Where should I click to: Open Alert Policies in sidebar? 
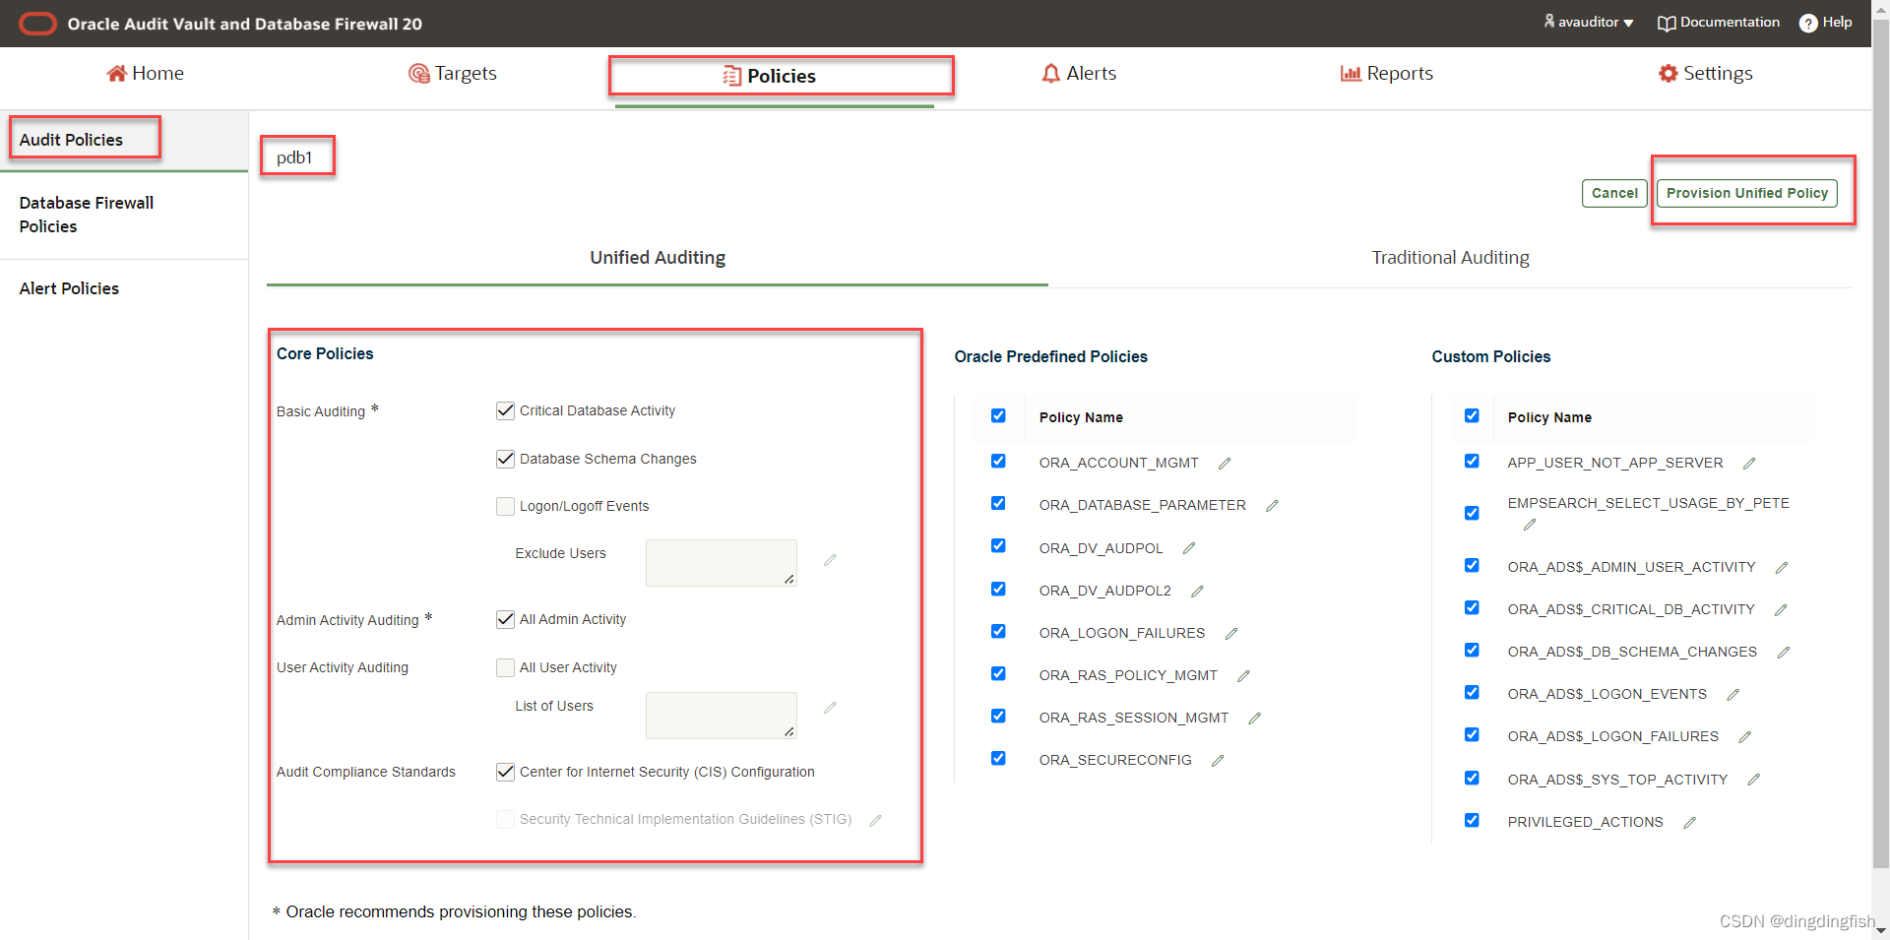pos(69,288)
